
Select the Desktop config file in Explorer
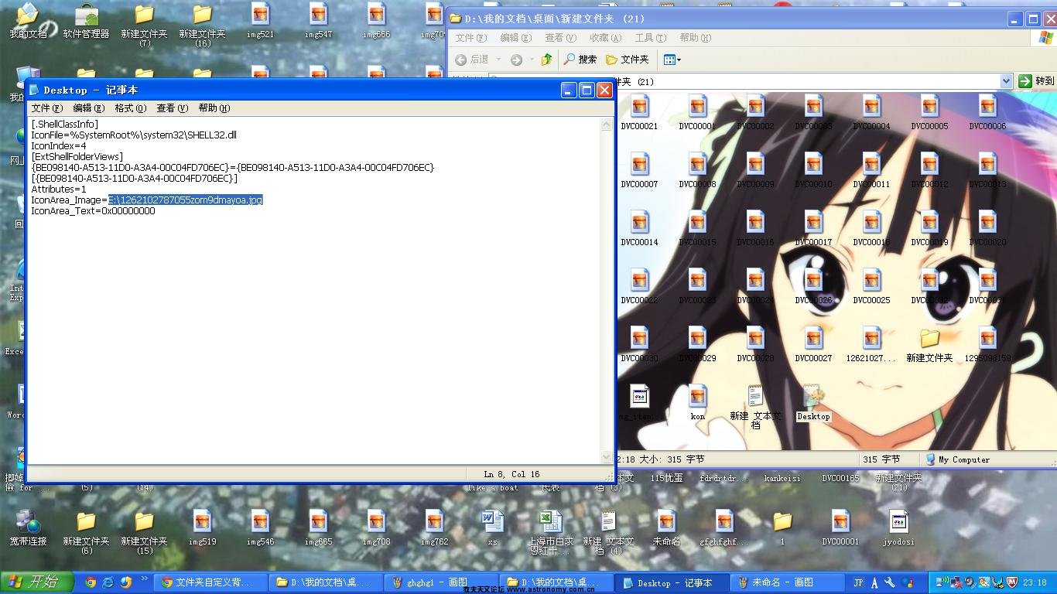click(813, 403)
